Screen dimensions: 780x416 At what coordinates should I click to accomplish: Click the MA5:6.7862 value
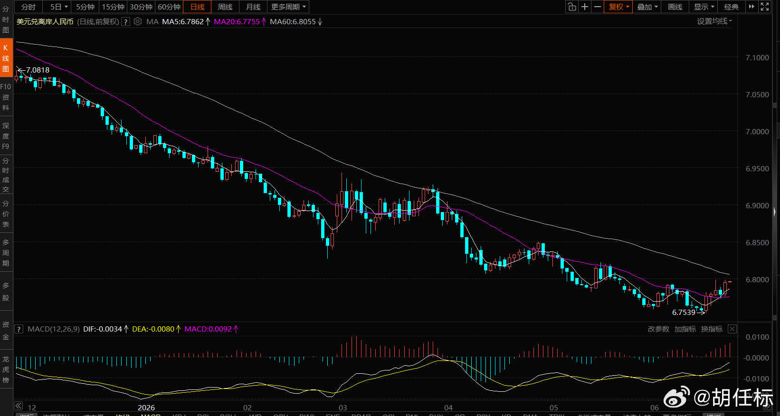pyautogui.click(x=183, y=21)
